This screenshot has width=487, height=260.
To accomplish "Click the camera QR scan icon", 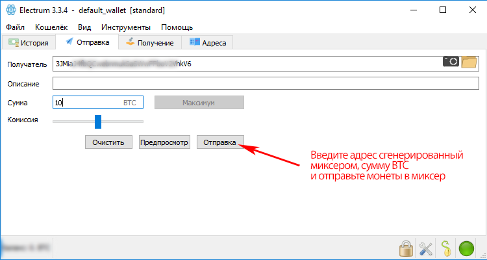I will point(451,62).
